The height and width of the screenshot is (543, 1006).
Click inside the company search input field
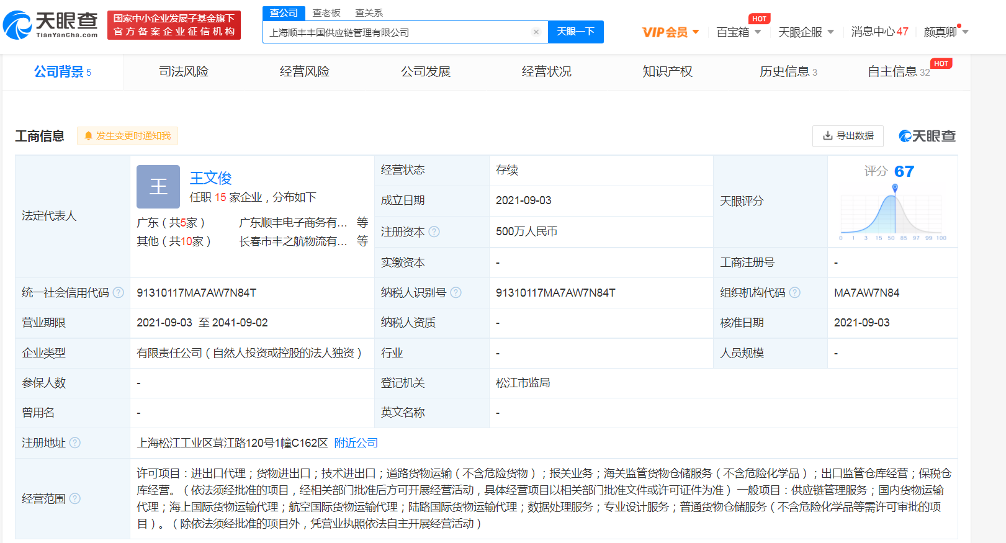pyautogui.click(x=397, y=32)
